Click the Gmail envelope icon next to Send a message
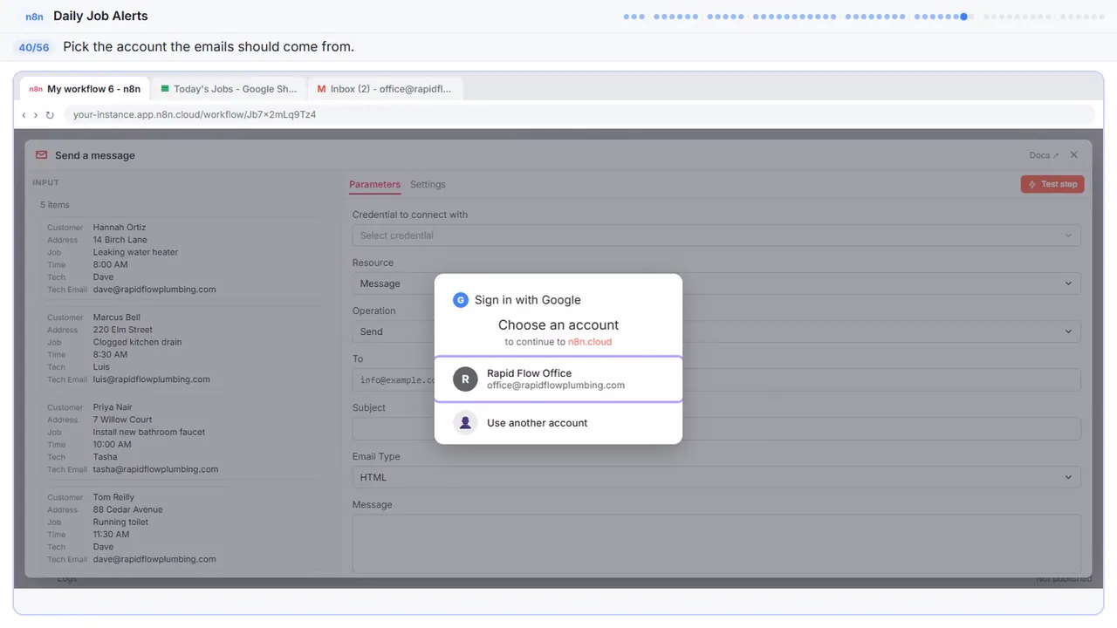Viewport: 1117px width, 628px height. [42, 155]
